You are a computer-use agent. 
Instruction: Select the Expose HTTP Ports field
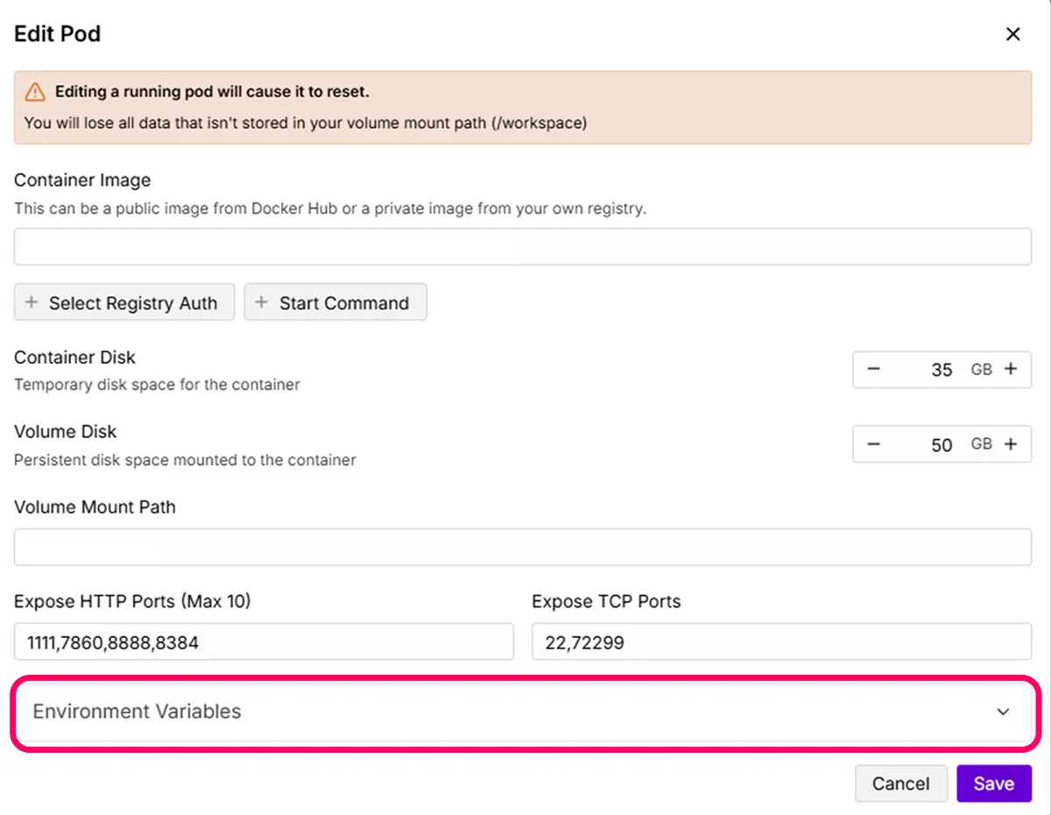point(263,642)
